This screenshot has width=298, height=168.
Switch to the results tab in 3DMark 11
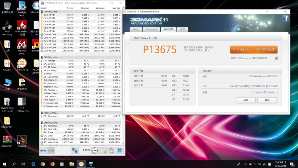pos(168,29)
